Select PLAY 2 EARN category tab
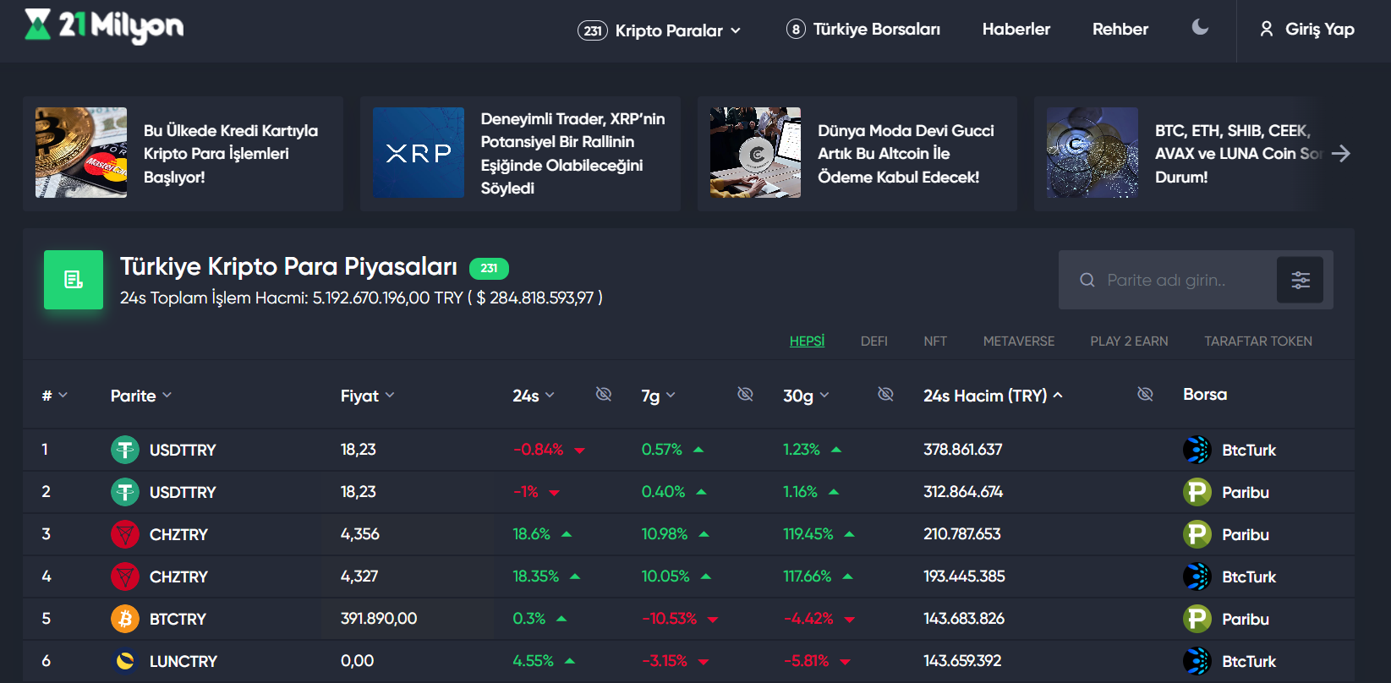1391x683 pixels. (1129, 341)
